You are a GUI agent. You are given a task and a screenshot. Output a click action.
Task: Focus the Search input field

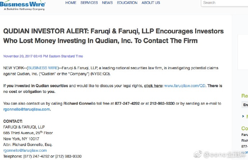(x=224, y=3)
